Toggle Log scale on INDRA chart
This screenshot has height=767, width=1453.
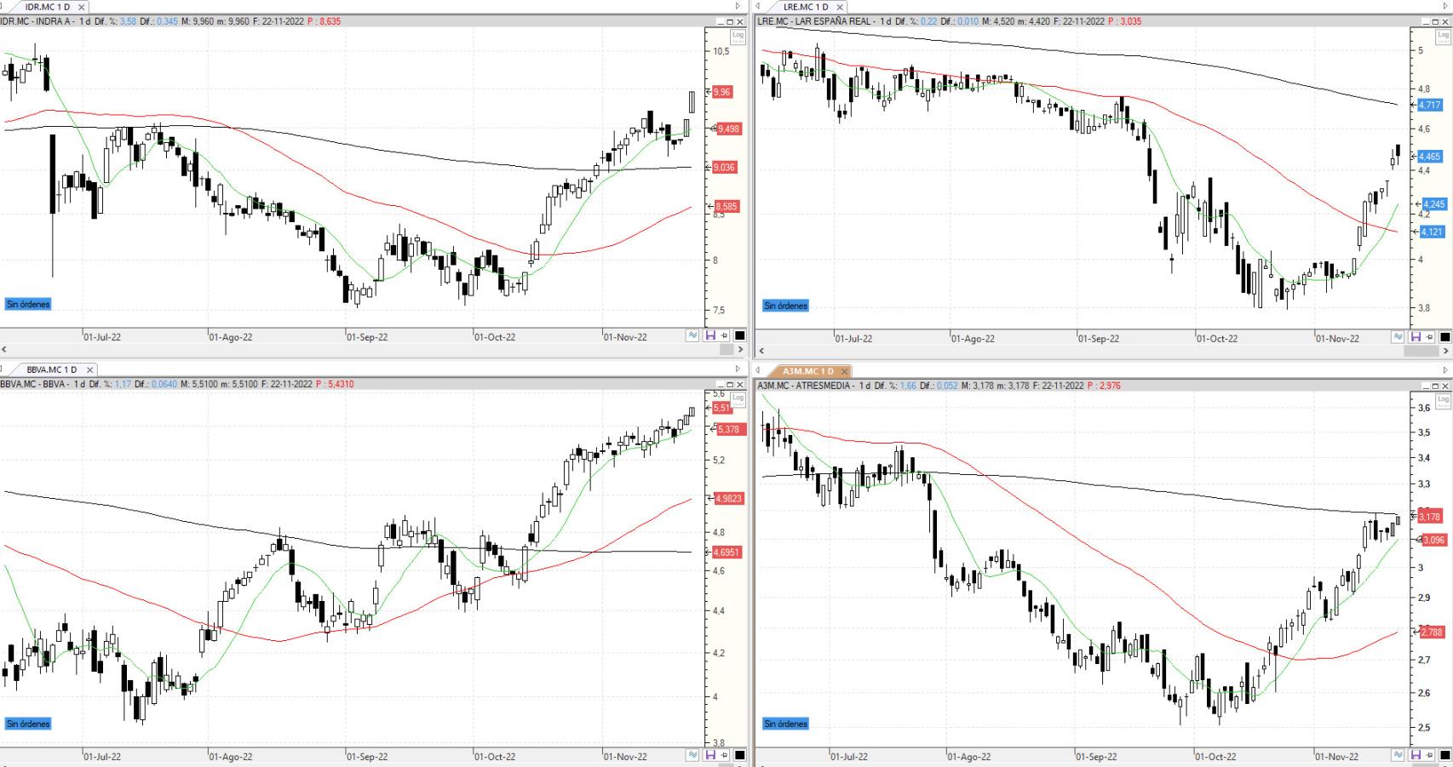click(x=738, y=36)
